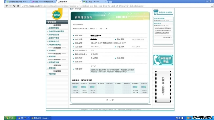Click the 聯強貨 logo in the sidebar
214x120 pixels.
(x=57, y=14)
